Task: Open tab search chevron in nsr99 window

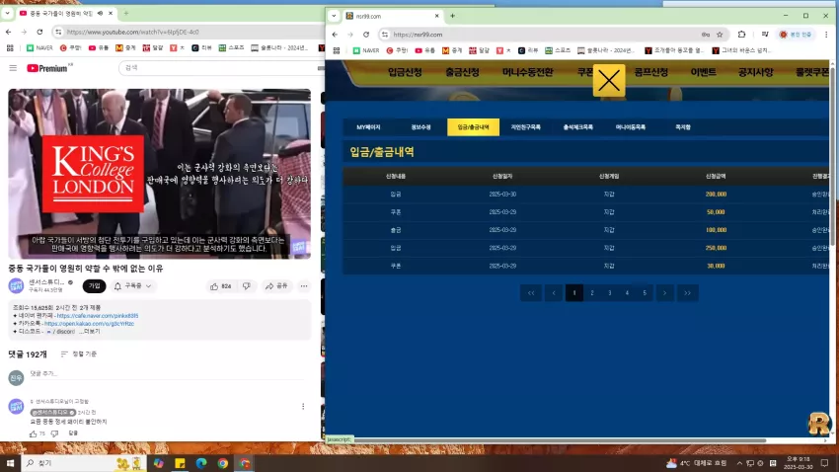Action: 334,16
